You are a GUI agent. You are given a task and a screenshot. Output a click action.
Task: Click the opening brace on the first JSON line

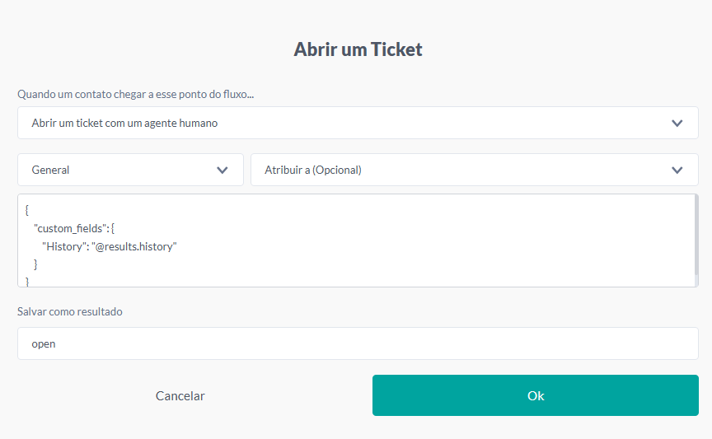[27, 210]
